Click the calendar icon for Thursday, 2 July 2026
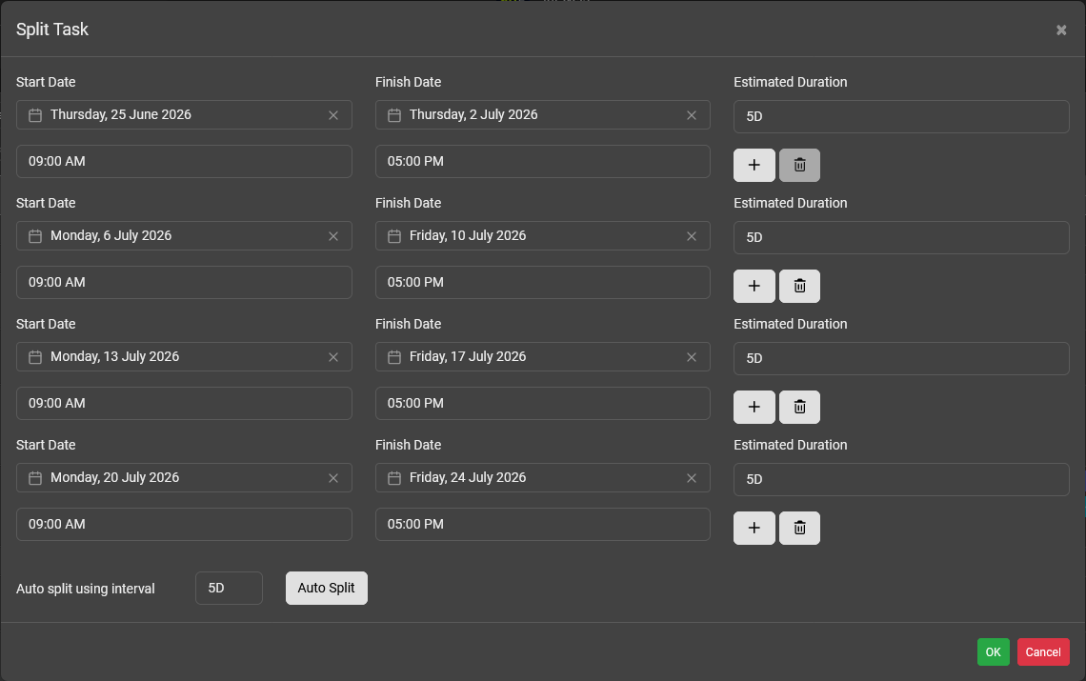Image resolution: width=1086 pixels, height=681 pixels. (394, 115)
